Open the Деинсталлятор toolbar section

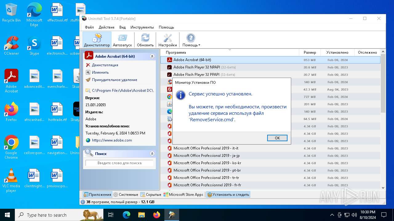[x=97, y=40]
